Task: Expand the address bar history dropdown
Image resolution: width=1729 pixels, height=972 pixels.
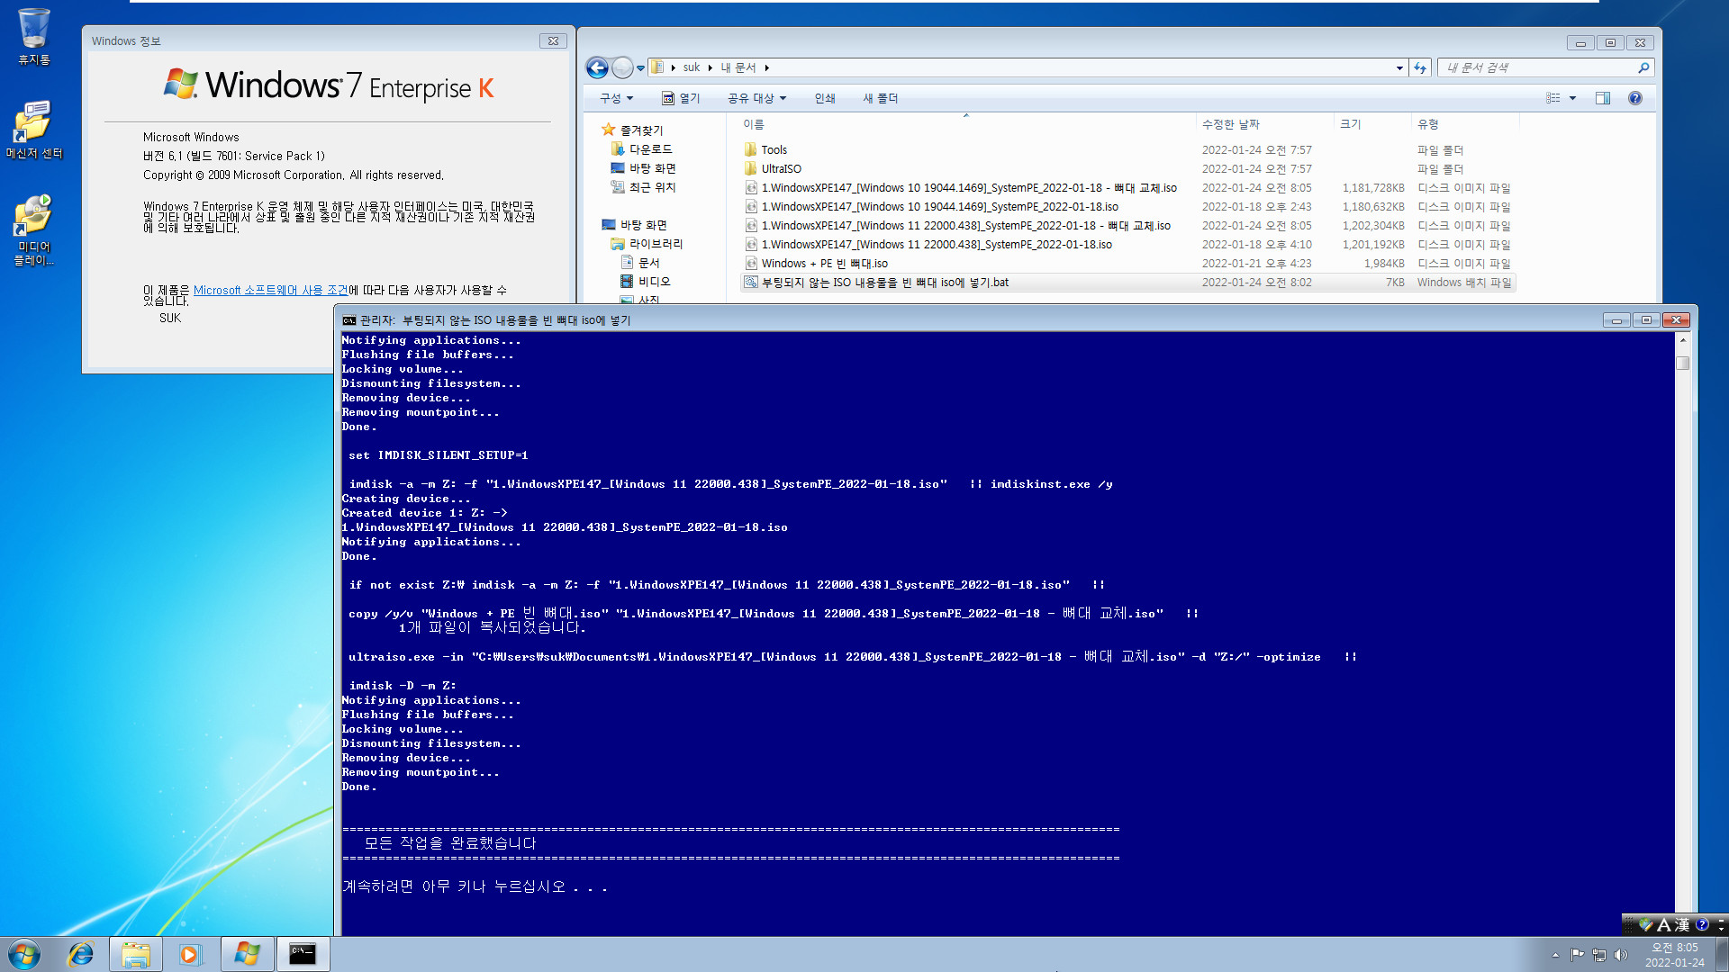Action: tap(1399, 68)
